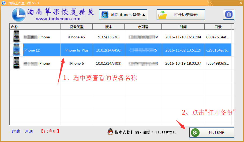Click the QQ penguin support icon
This screenshot has width=244, height=142.
(110, 132)
